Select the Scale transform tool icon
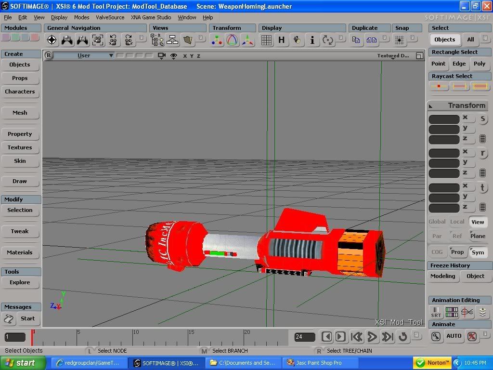Viewport: 493px width, 370px height. [x=217, y=40]
